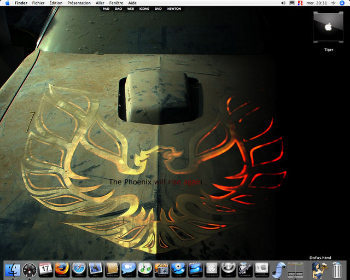Open the blue ribbon script app icon
The image size is (350, 280).
click(x=278, y=270)
